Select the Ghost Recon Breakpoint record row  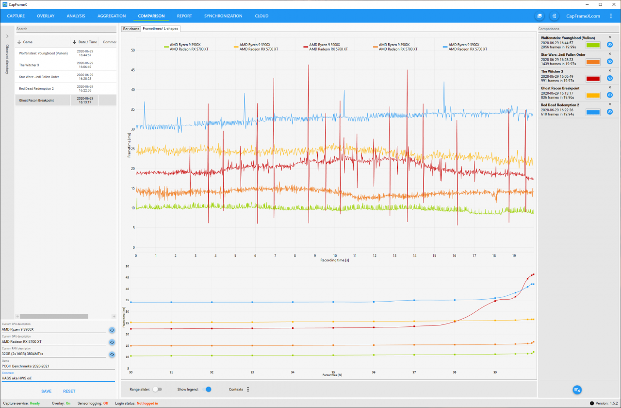66,101
